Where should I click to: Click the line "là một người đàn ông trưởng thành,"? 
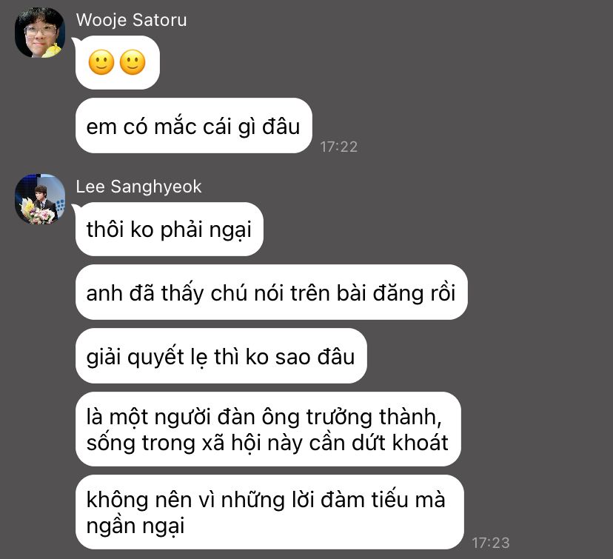(x=264, y=417)
